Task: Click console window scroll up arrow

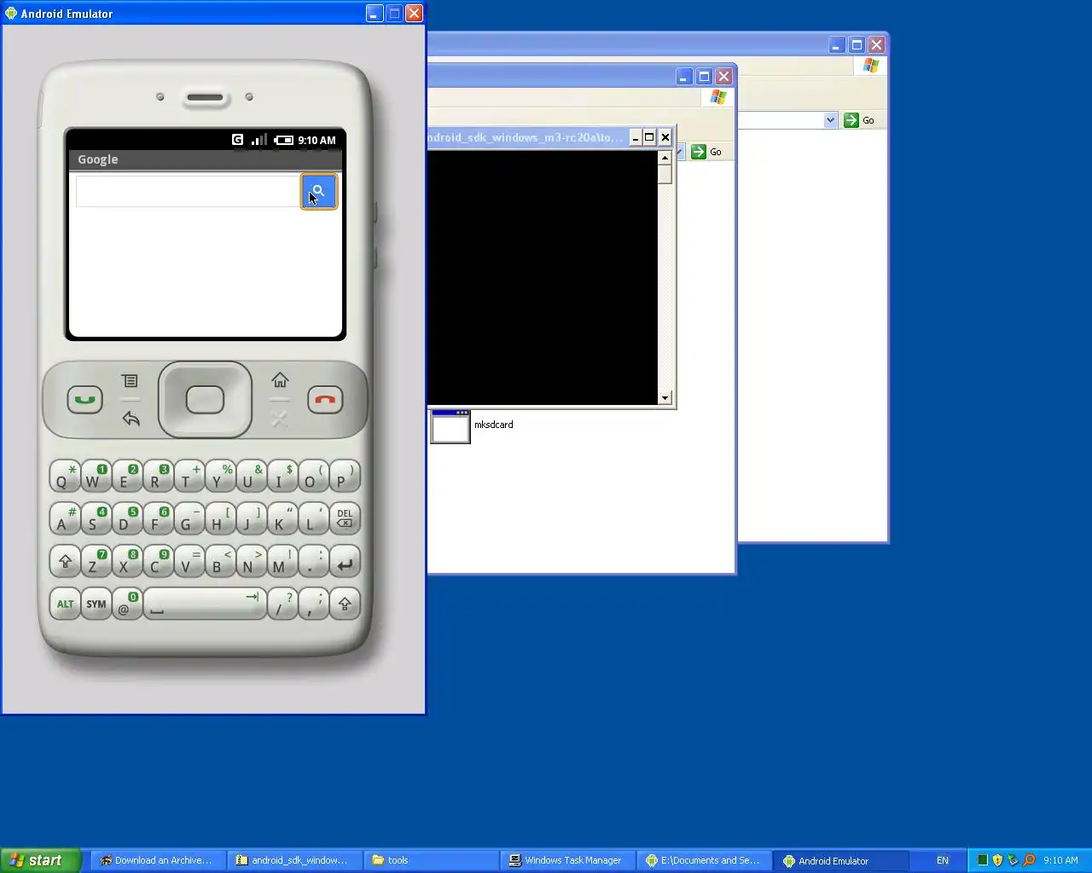Action: pyautogui.click(x=665, y=158)
